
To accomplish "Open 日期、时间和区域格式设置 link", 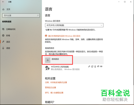I will 56,82.
